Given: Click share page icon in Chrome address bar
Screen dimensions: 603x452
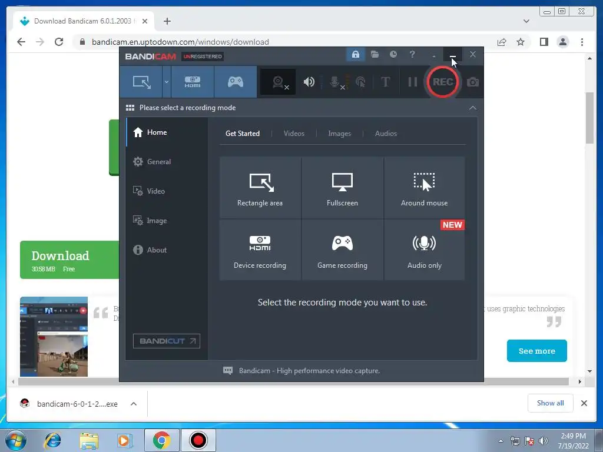Looking at the screenshot, I should tap(502, 42).
